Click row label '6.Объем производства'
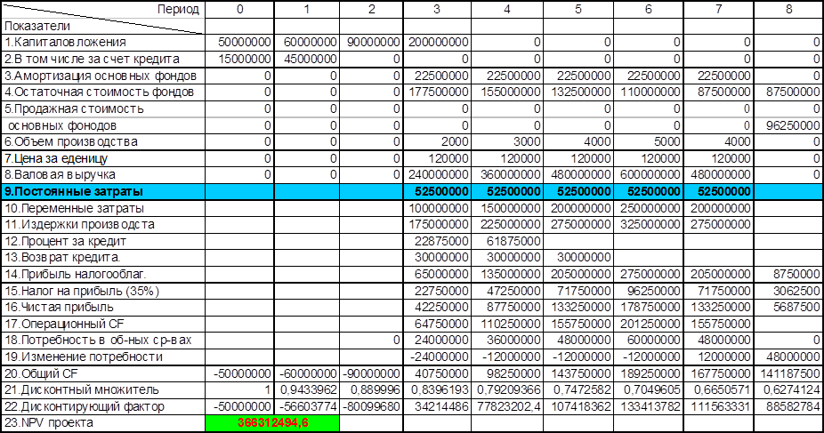 pyautogui.click(x=71, y=141)
